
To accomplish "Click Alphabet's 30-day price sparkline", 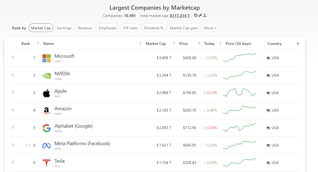I will coord(240,128).
